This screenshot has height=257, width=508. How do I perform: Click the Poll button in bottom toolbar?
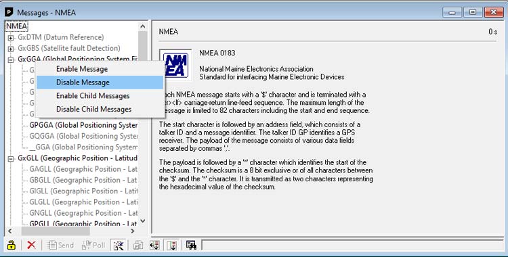93,245
